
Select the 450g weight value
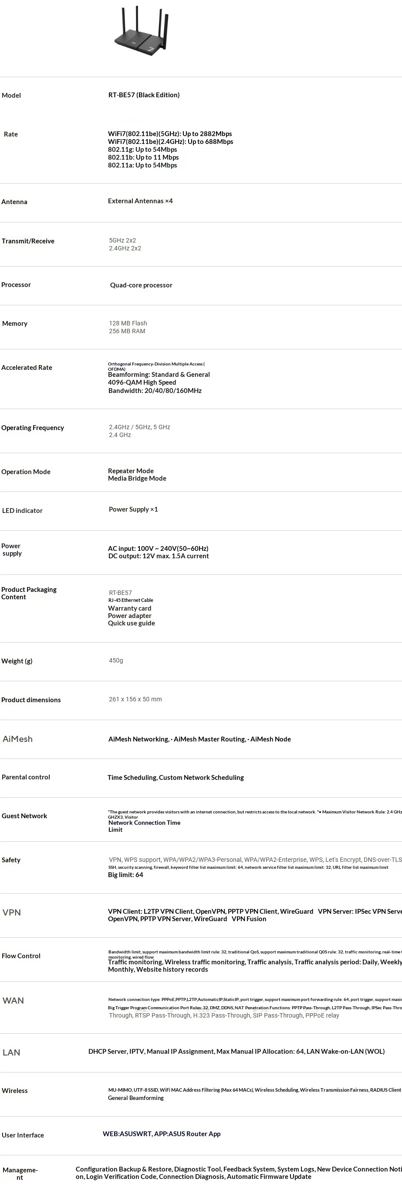pos(116,660)
